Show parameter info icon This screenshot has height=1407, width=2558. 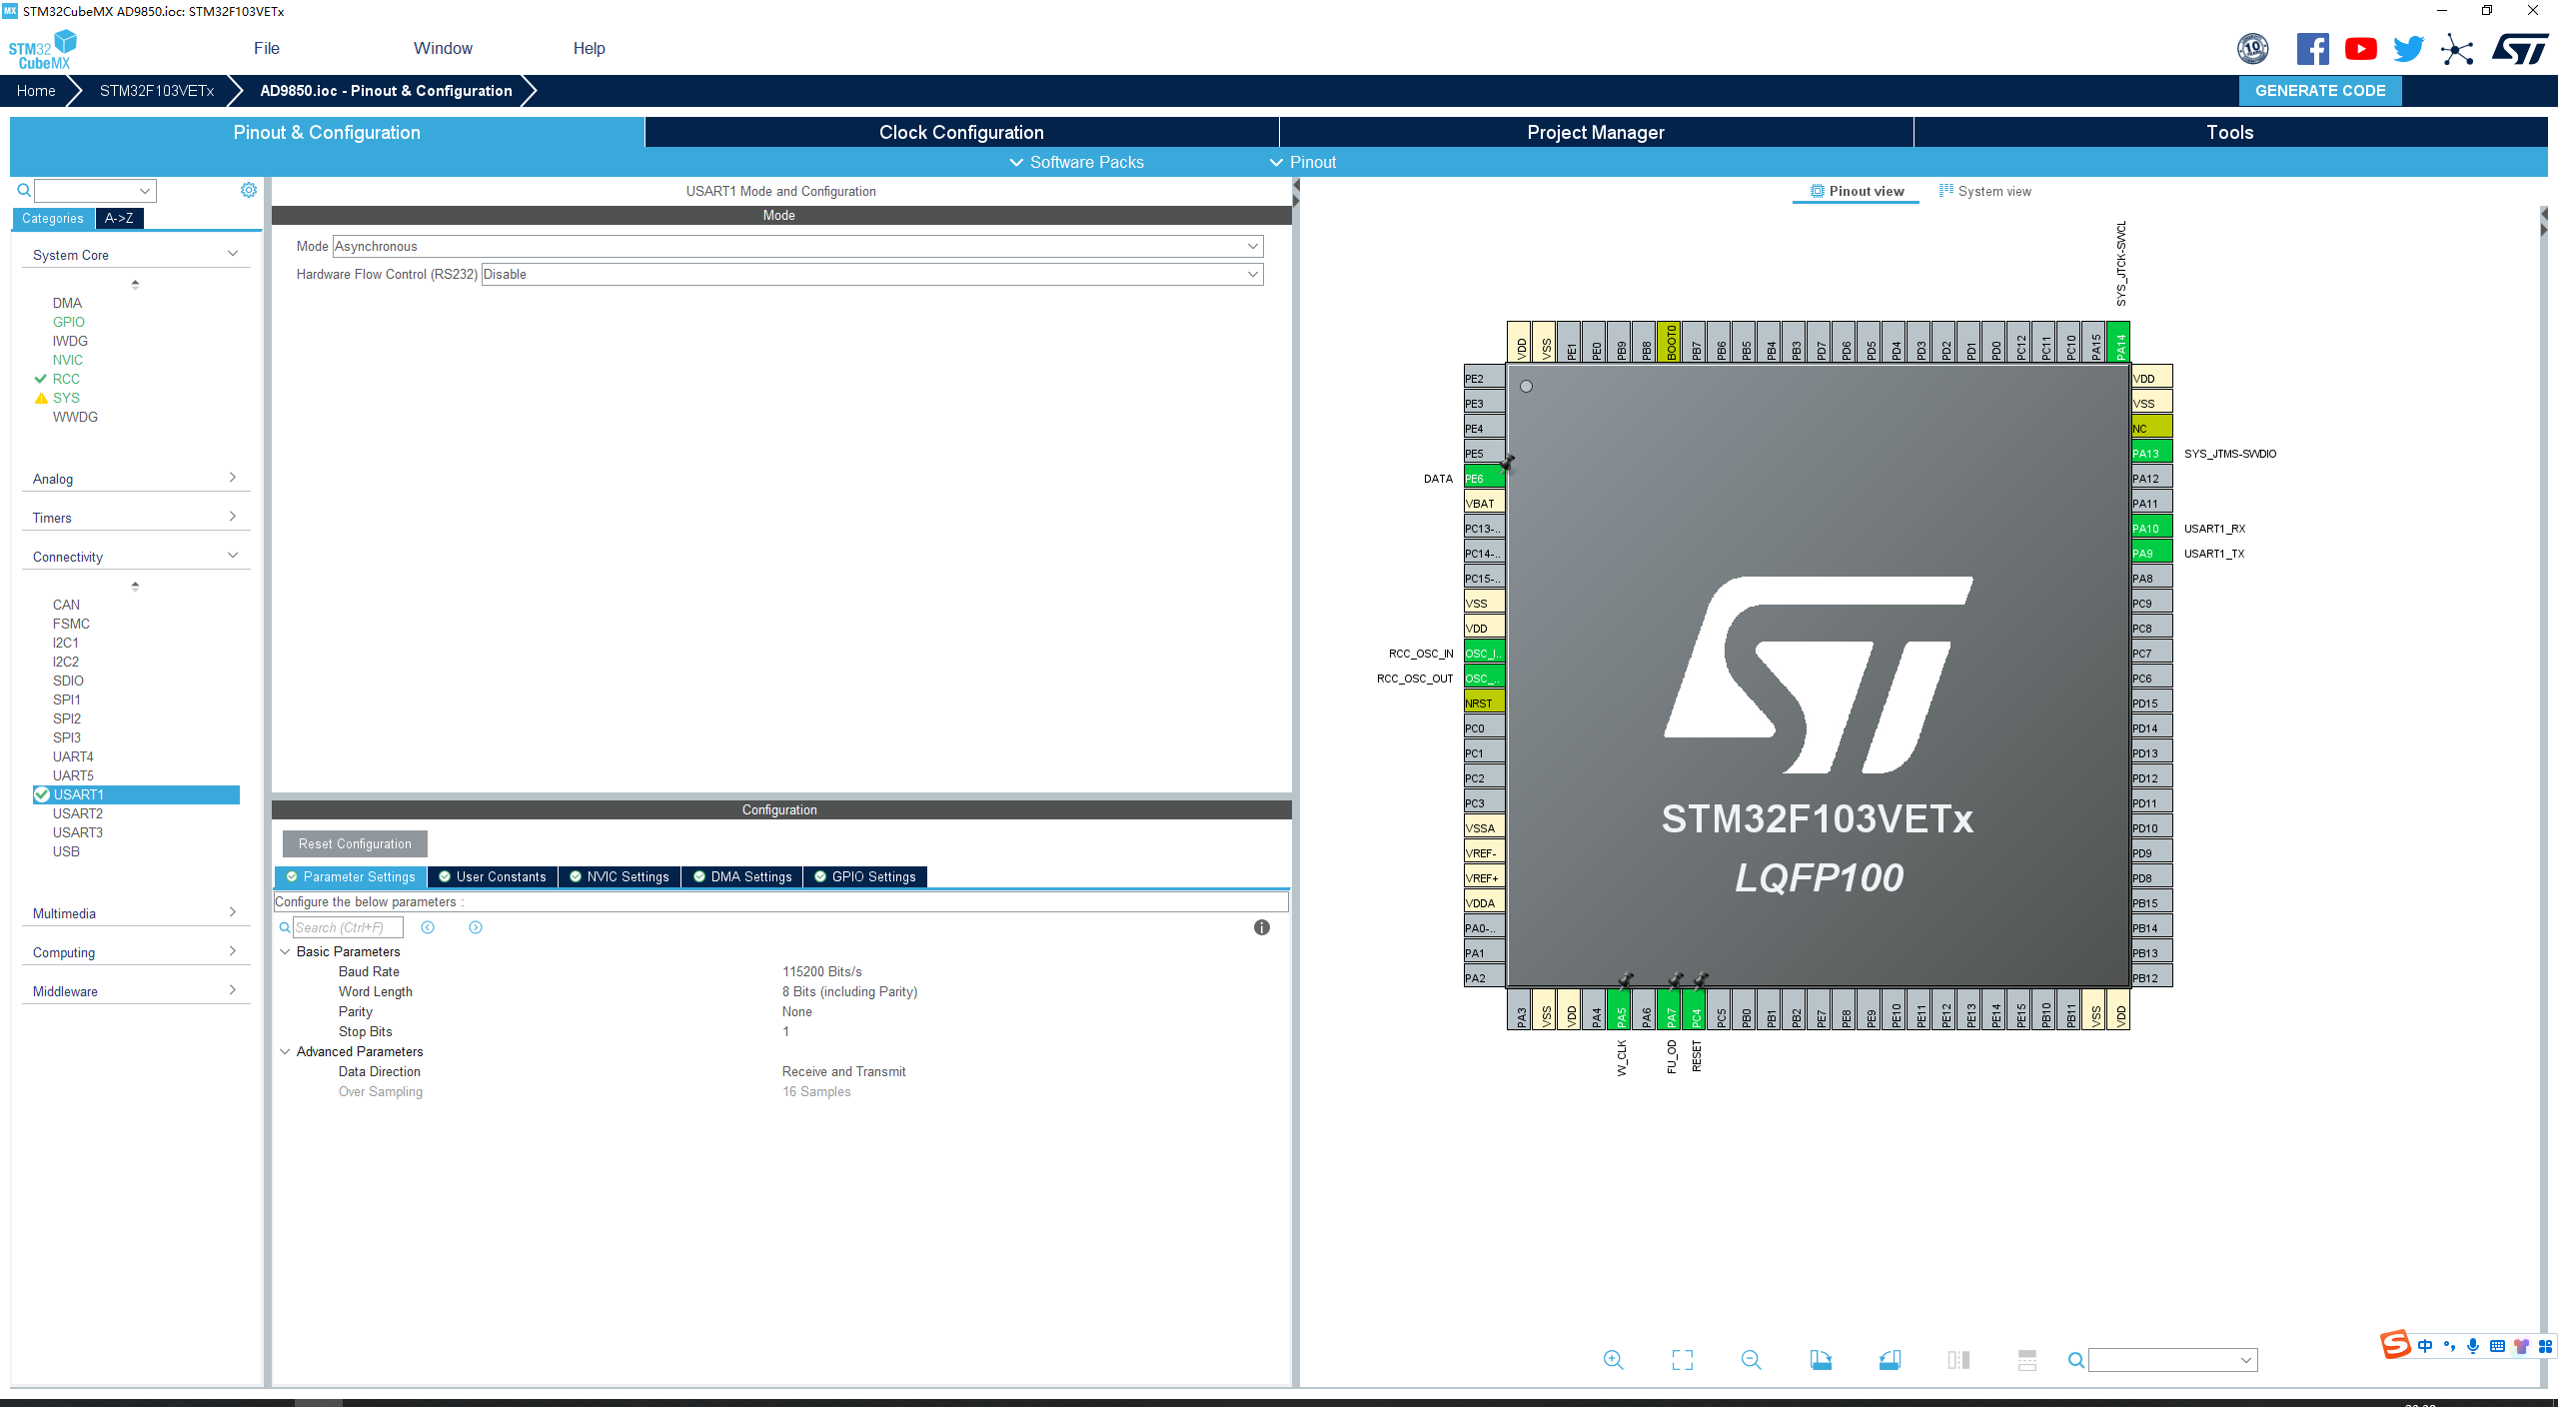[x=1262, y=927]
